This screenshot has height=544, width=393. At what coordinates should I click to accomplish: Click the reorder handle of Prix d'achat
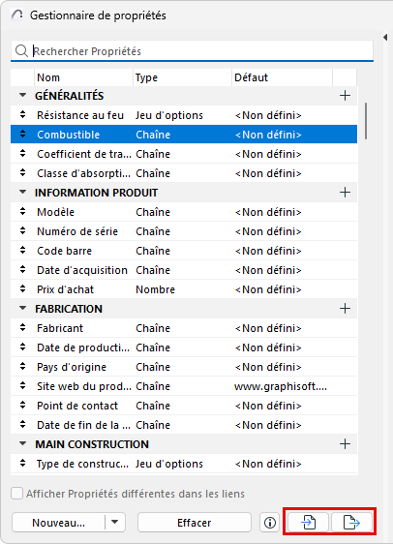click(x=23, y=288)
